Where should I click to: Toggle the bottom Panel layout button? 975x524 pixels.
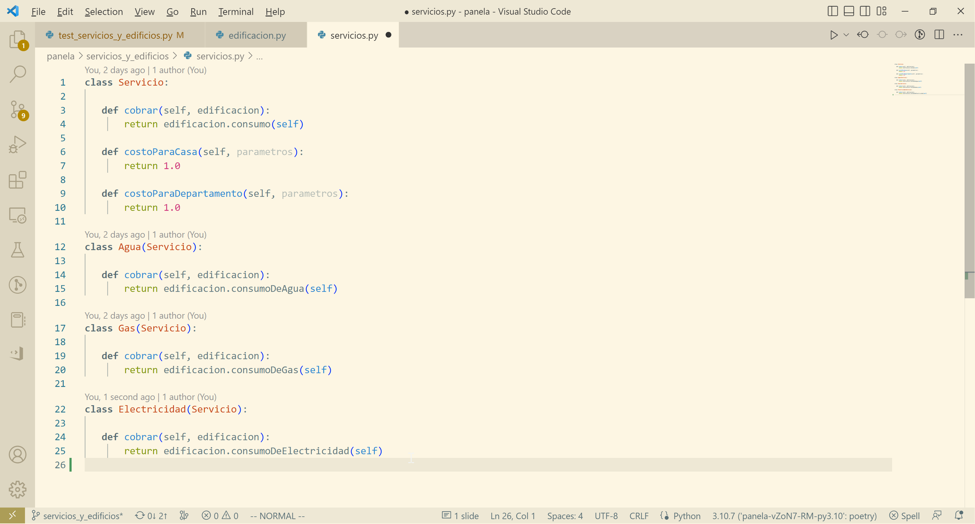849,11
